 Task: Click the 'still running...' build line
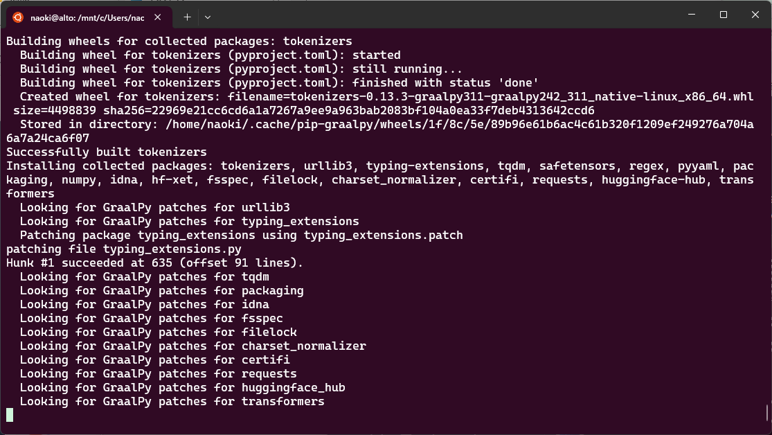coord(241,69)
